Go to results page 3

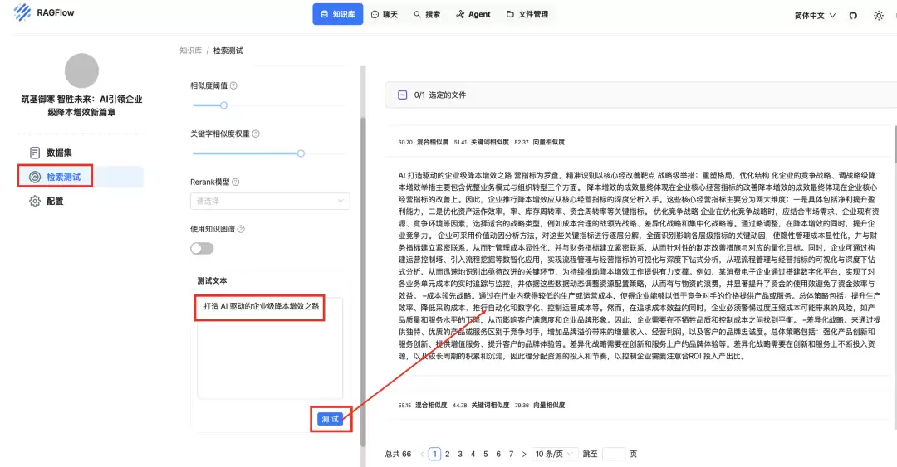pyautogui.click(x=460, y=454)
